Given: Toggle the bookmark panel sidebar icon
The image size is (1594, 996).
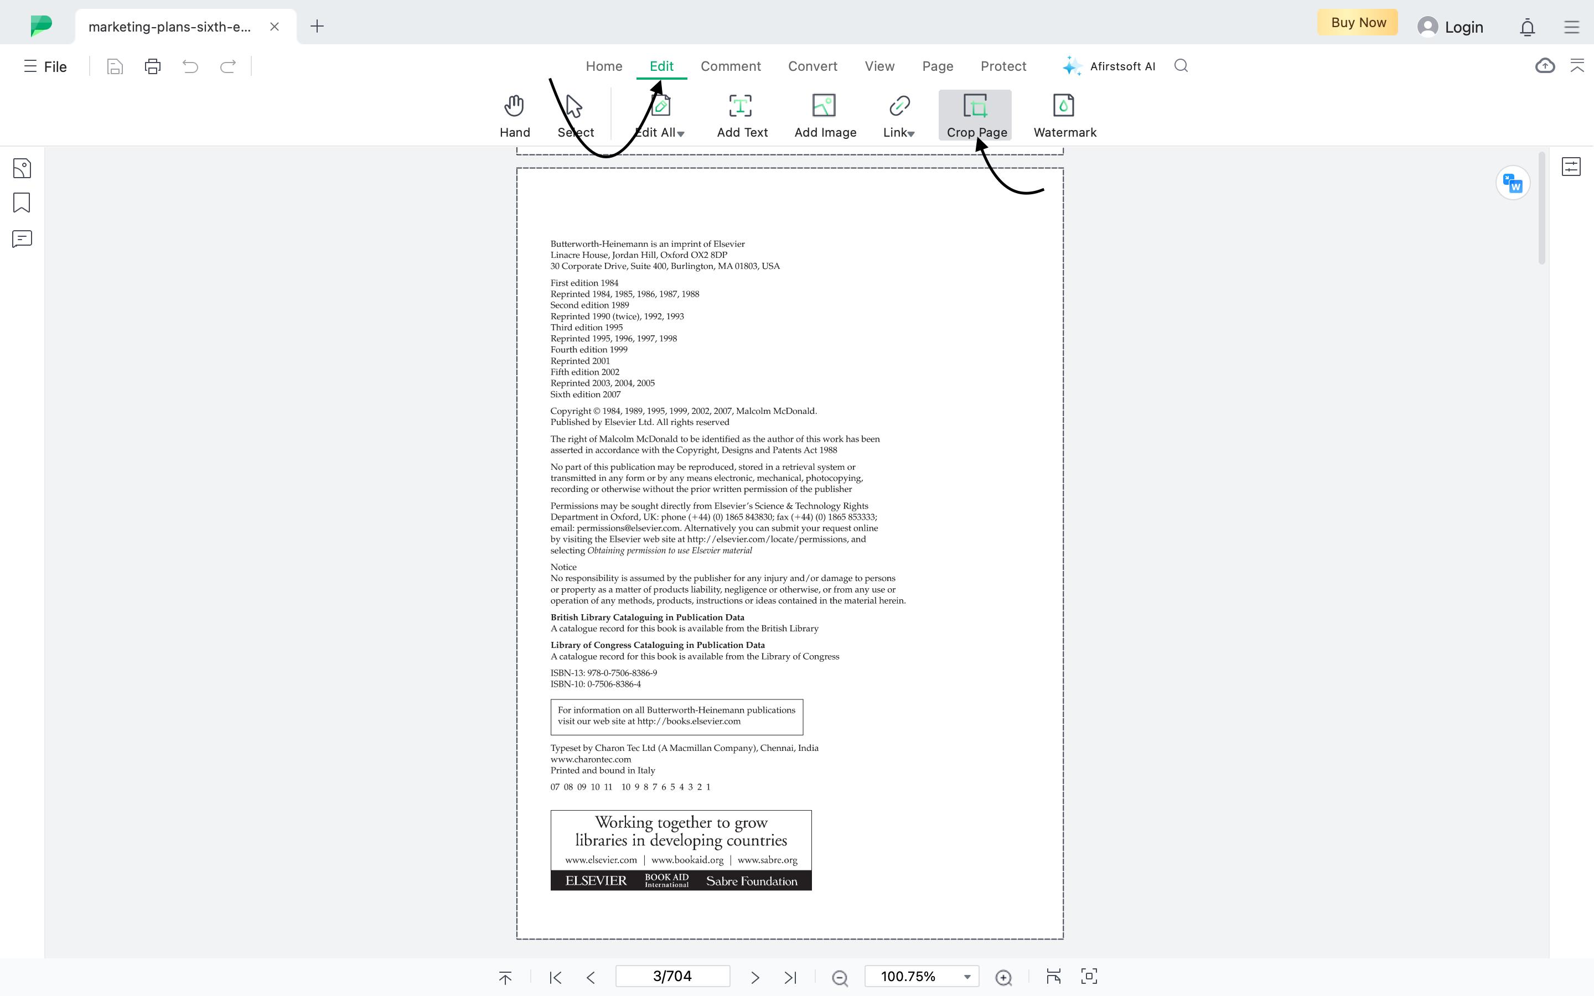Looking at the screenshot, I should [22, 203].
